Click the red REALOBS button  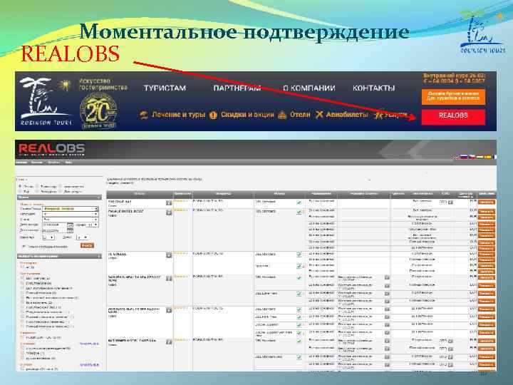[x=453, y=117]
